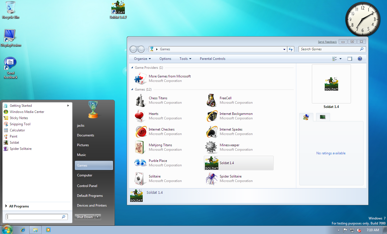Toggle the preview pane button

(x=350, y=59)
